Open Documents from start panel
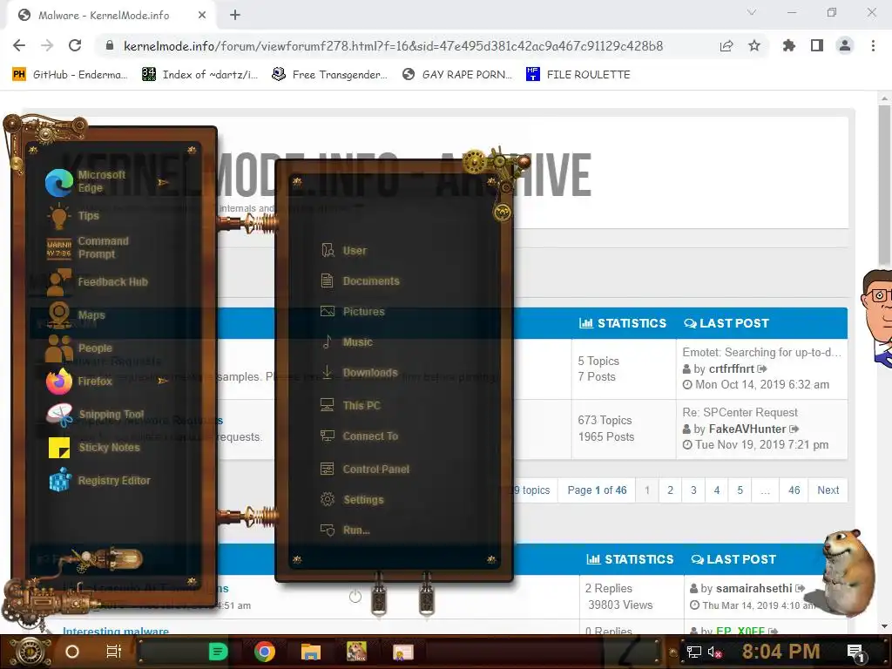 (360, 280)
